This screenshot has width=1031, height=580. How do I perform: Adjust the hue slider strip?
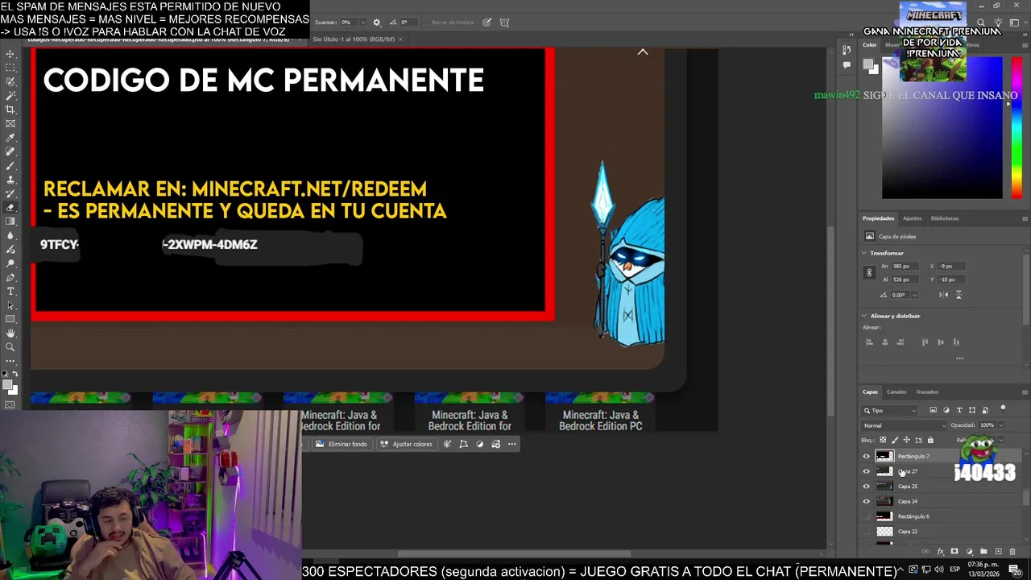click(x=1017, y=129)
